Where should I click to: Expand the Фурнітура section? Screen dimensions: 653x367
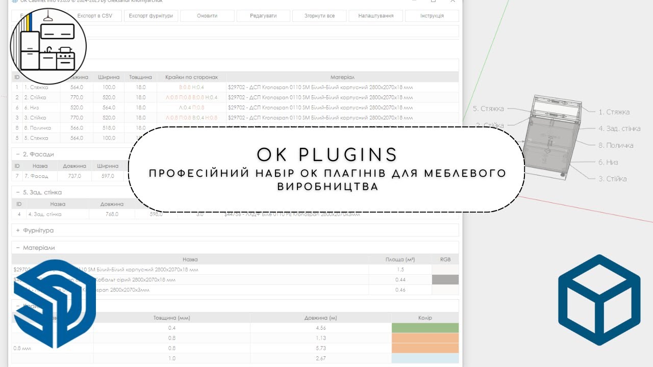[x=18, y=230]
